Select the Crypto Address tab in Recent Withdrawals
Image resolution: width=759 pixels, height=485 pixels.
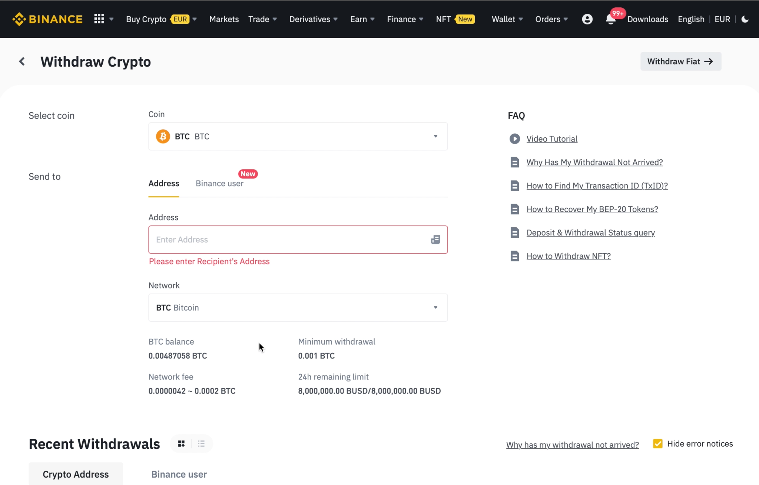coord(76,474)
